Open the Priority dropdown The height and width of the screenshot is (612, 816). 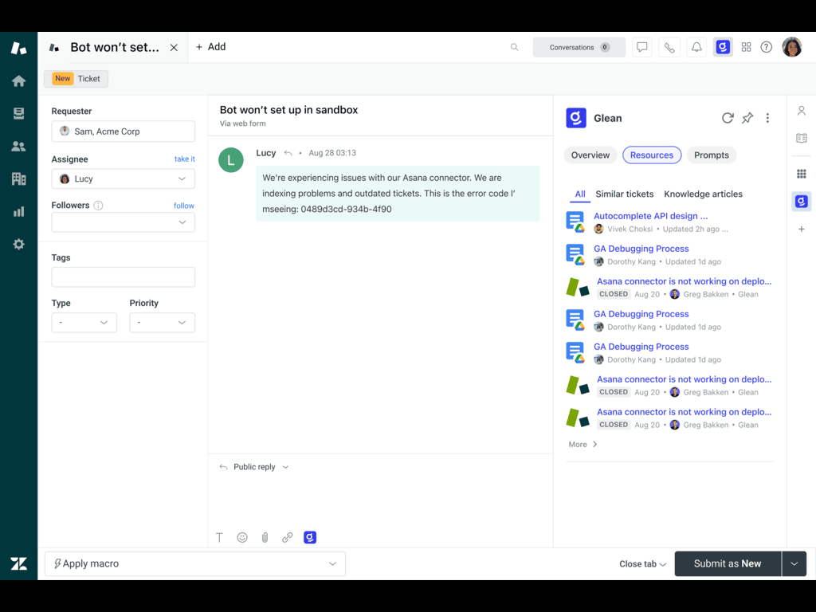[162, 323]
